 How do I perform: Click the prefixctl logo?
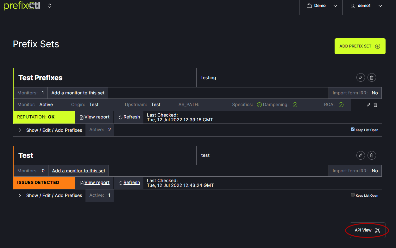22,6
